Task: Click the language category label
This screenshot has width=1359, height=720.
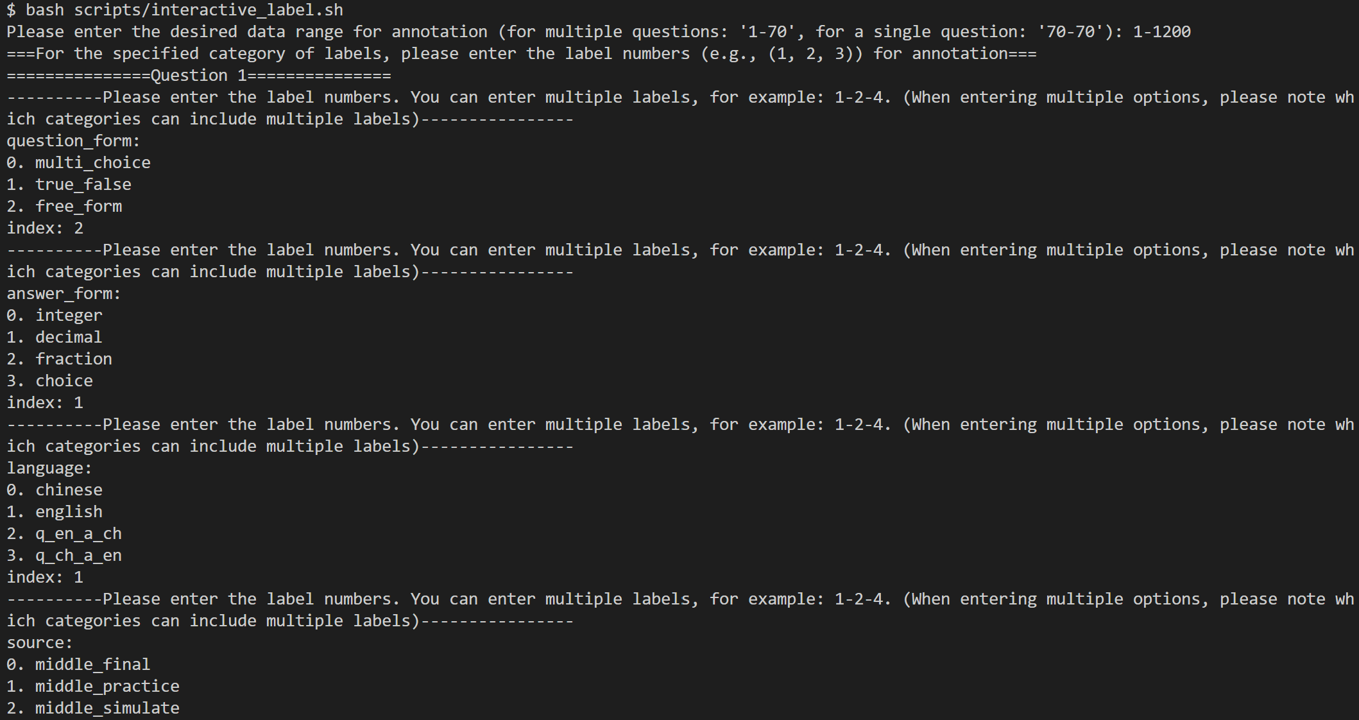Action: (49, 468)
